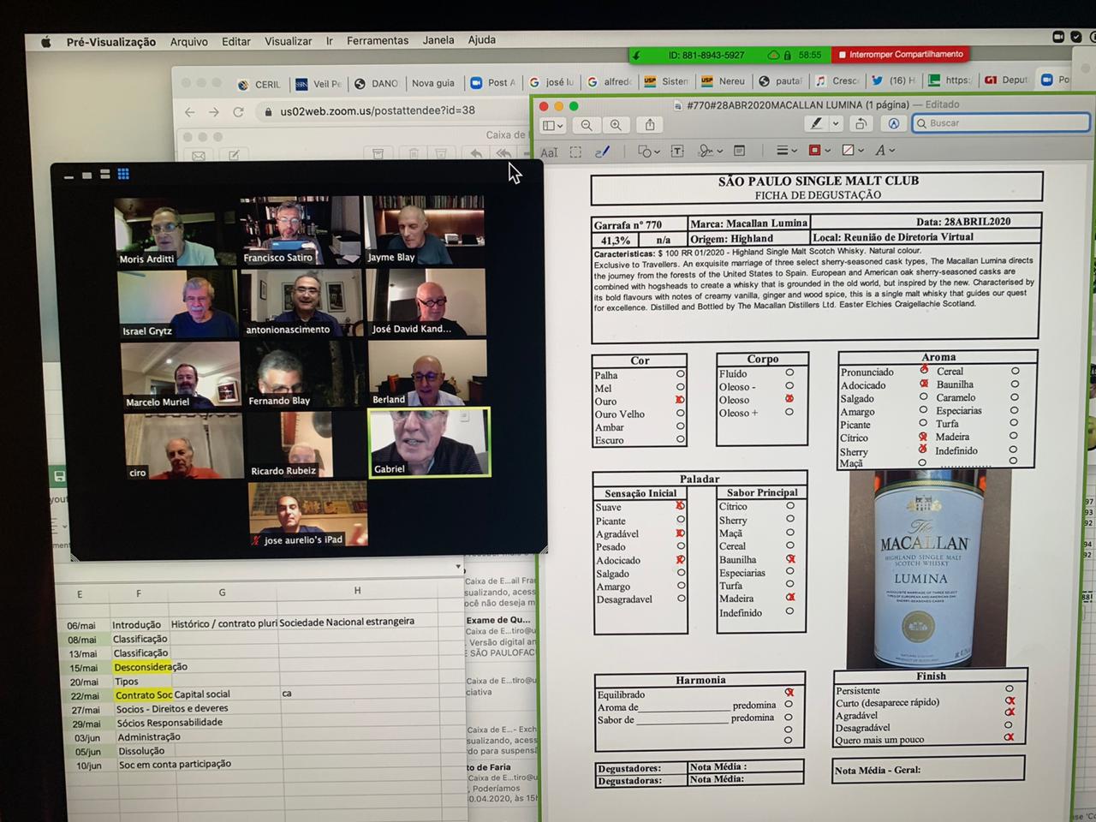Select the Ouro Velho color radio
Viewport: 1096px width, 822px height.
tap(681, 414)
